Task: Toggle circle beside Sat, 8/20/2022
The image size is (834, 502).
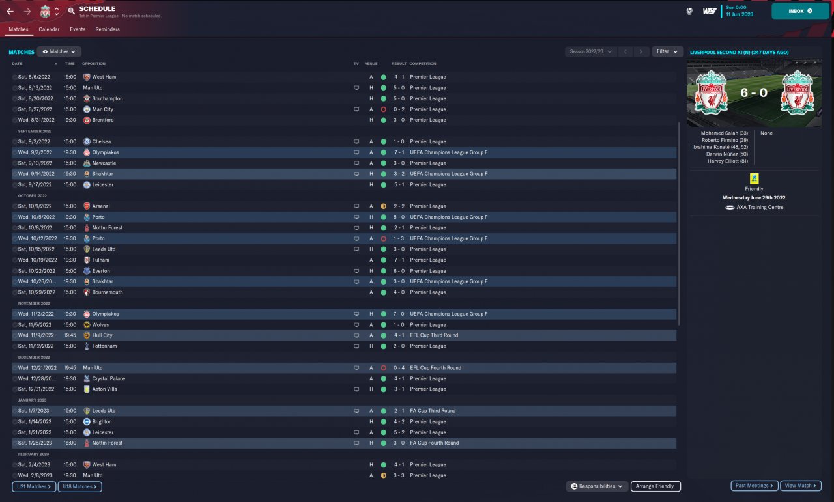Action: (x=14, y=98)
